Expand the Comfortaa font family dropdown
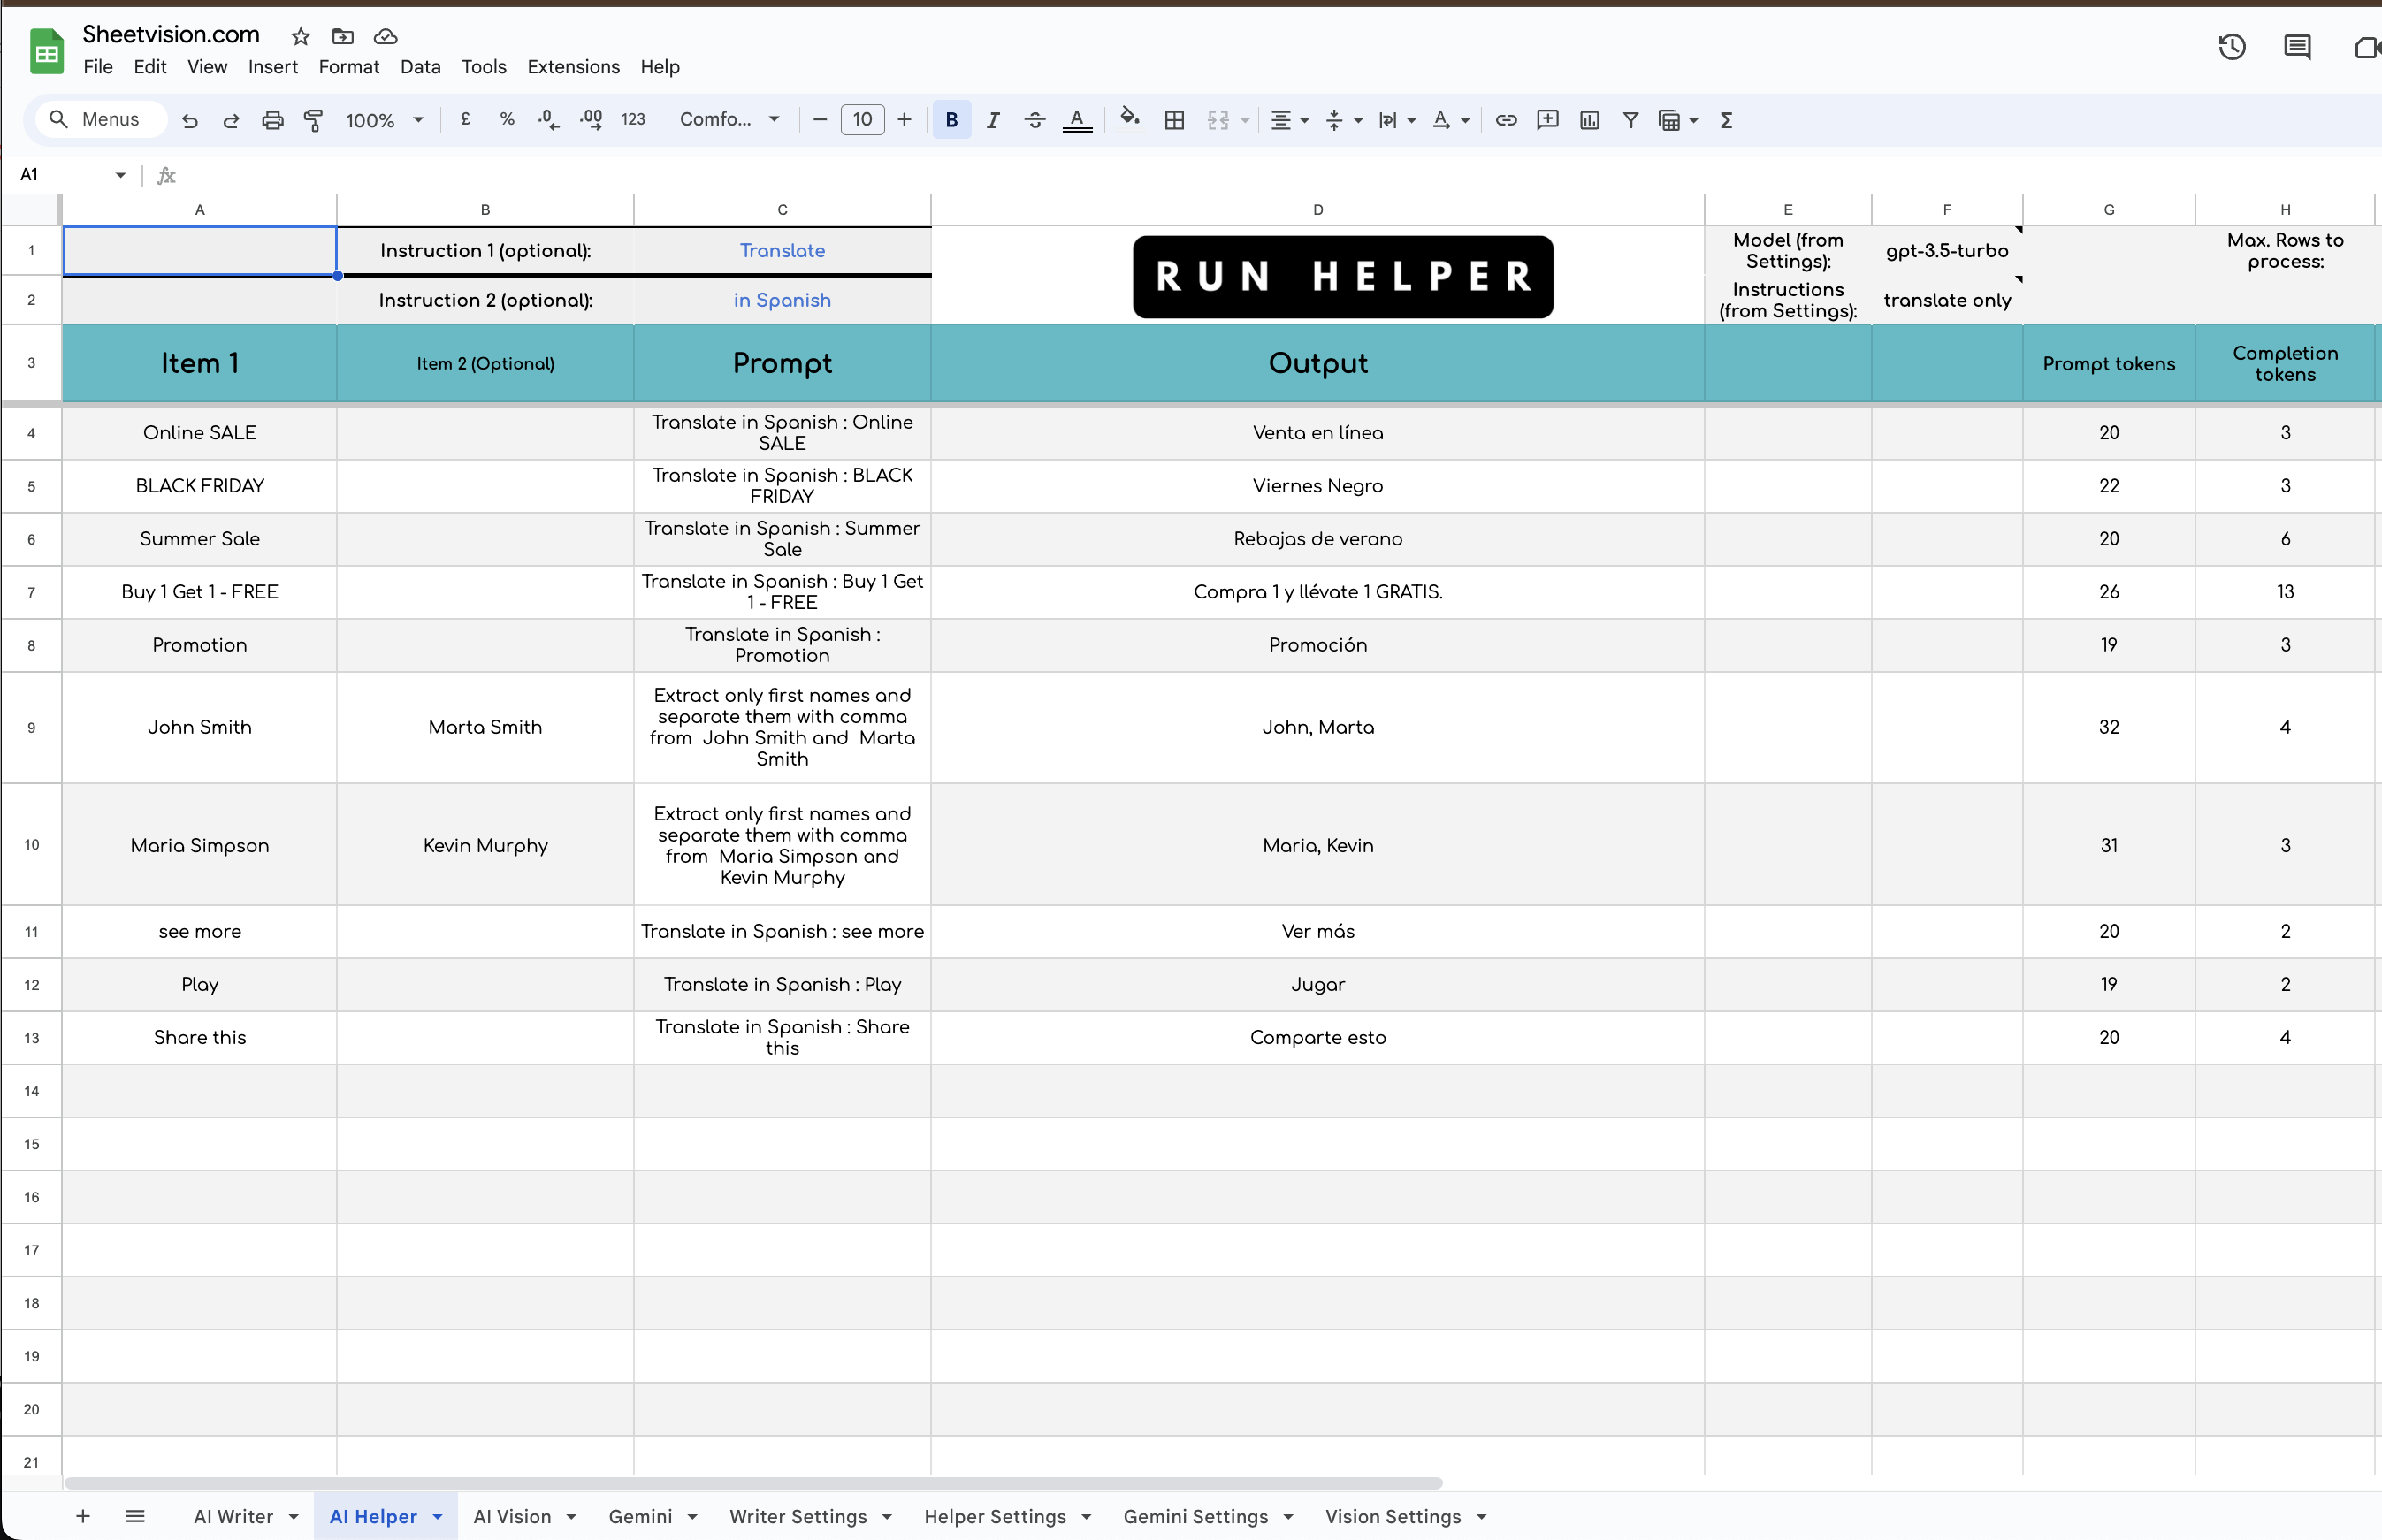Image resolution: width=2382 pixels, height=1540 pixels. click(729, 120)
